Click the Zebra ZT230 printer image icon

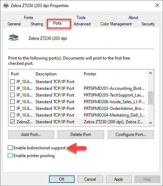pyautogui.click(x=13, y=38)
